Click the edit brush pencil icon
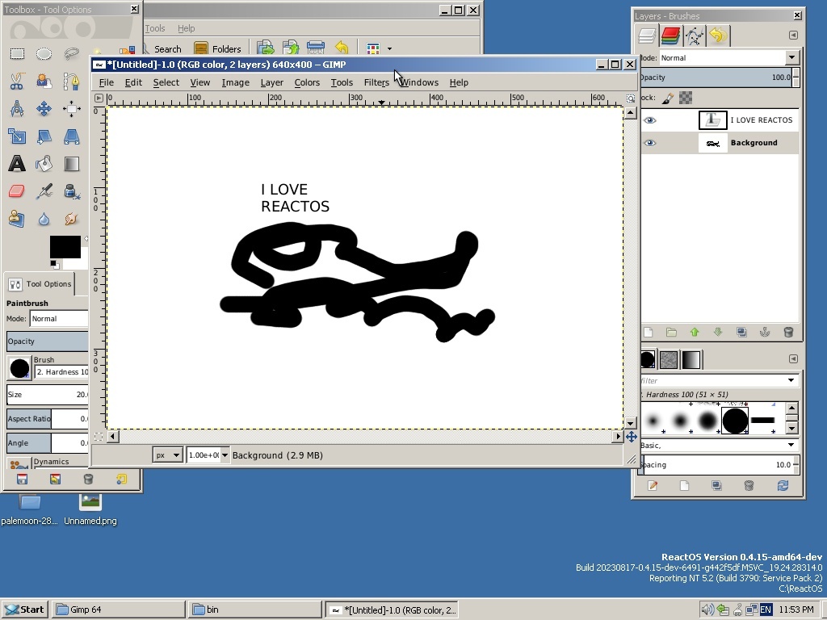The width and height of the screenshot is (827, 620). pos(653,485)
